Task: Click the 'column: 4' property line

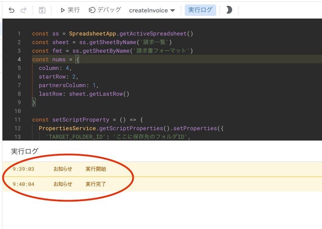Action: 55,68
